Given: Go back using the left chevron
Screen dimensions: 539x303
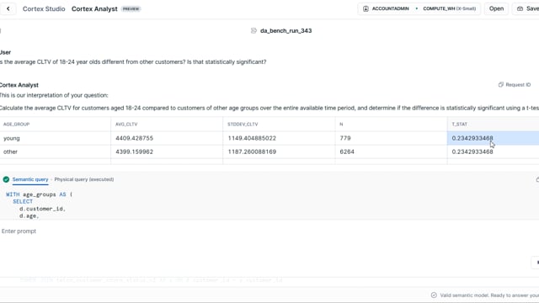Looking at the screenshot, I should pyautogui.click(x=8, y=8).
